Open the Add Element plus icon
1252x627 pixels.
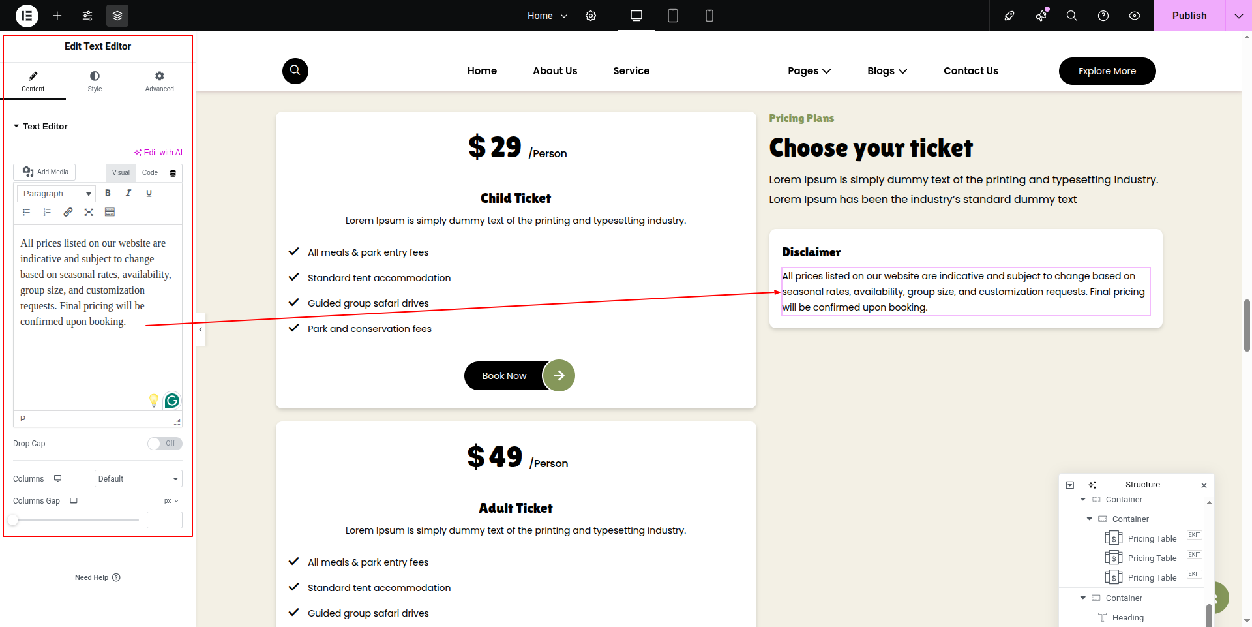click(57, 16)
